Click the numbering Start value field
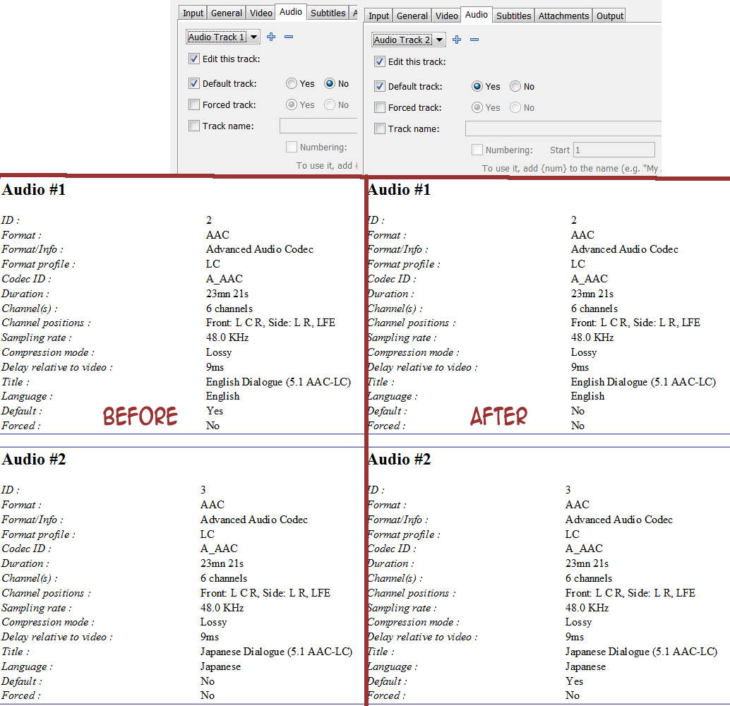Screen dimensions: 730x706 613,149
